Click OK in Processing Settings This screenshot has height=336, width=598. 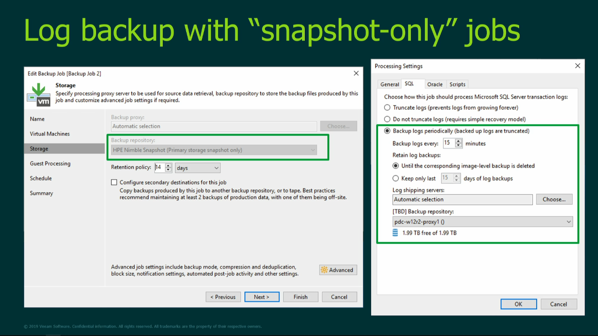click(x=518, y=304)
